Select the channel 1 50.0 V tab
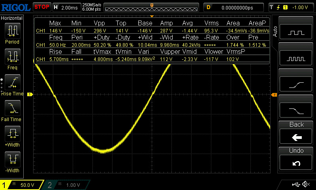Viewport: 316px width, 190px height. (22, 185)
